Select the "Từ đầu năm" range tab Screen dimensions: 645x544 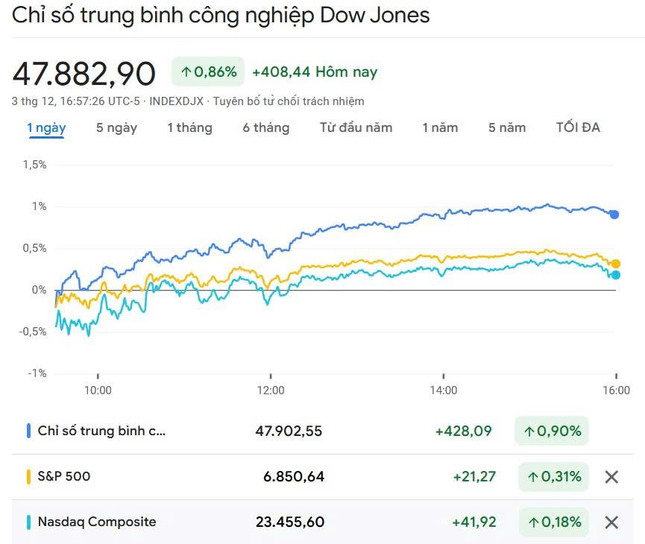coord(356,127)
